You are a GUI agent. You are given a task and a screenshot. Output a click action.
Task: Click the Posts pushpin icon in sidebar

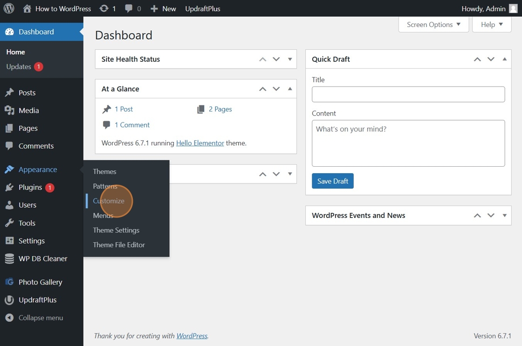tap(10, 93)
